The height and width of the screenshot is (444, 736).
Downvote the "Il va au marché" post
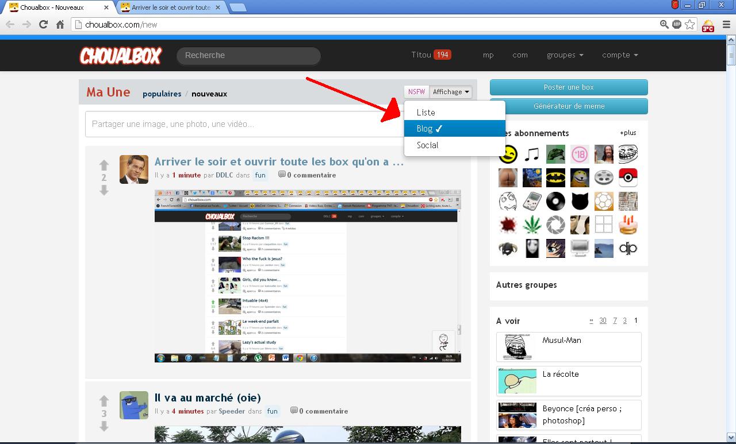(x=104, y=426)
